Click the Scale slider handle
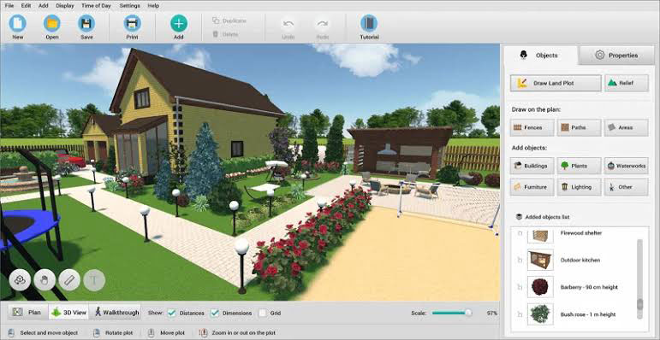The width and height of the screenshot is (660, 340). pos(468,313)
